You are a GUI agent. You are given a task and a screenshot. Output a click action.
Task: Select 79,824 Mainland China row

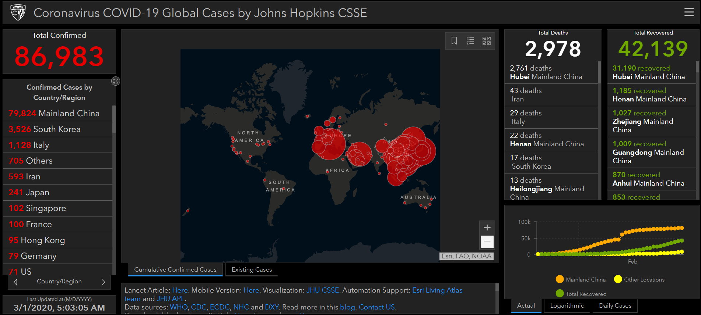pos(57,113)
